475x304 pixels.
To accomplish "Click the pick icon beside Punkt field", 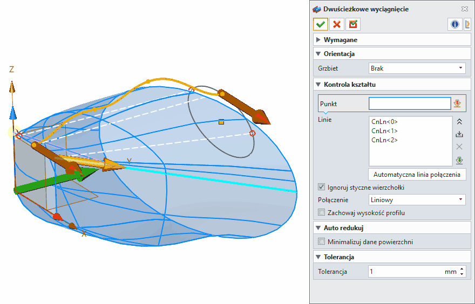I will point(458,103).
